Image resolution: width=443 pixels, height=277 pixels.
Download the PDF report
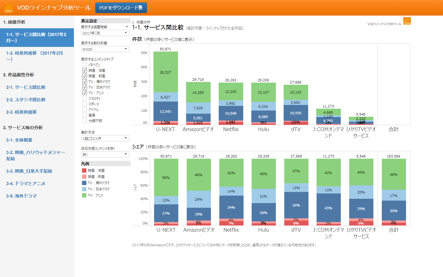121,8
